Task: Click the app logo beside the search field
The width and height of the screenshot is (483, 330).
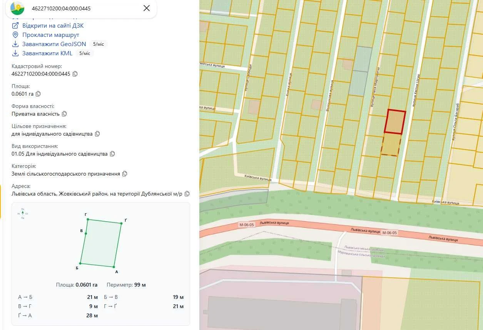Action: click(17, 8)
